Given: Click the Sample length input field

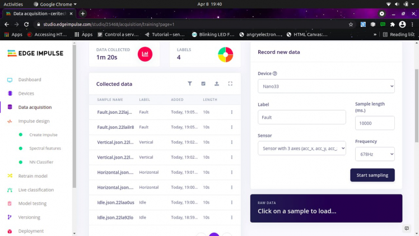Looking at the screenshot, I should [x=375, y=123].
